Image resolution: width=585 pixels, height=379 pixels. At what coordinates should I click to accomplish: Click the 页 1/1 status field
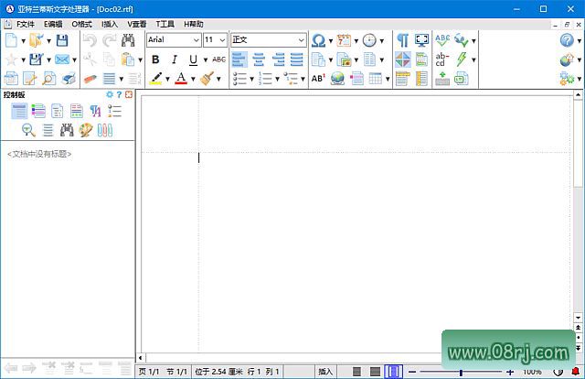(x=148, y=372)
